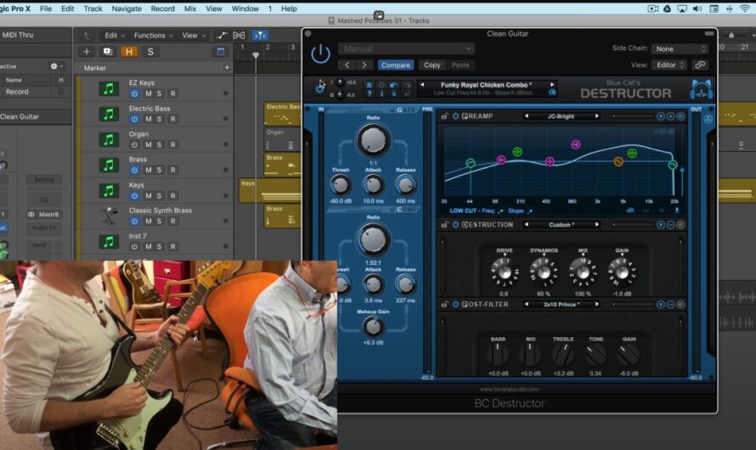Click the automation curve icon in Tracks toolbar
Screen dimensions: 756x450
click(222, 35)
